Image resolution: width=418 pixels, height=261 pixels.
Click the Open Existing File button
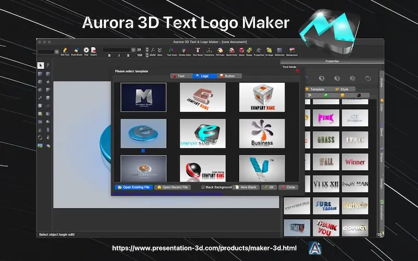tap(134, 187)
